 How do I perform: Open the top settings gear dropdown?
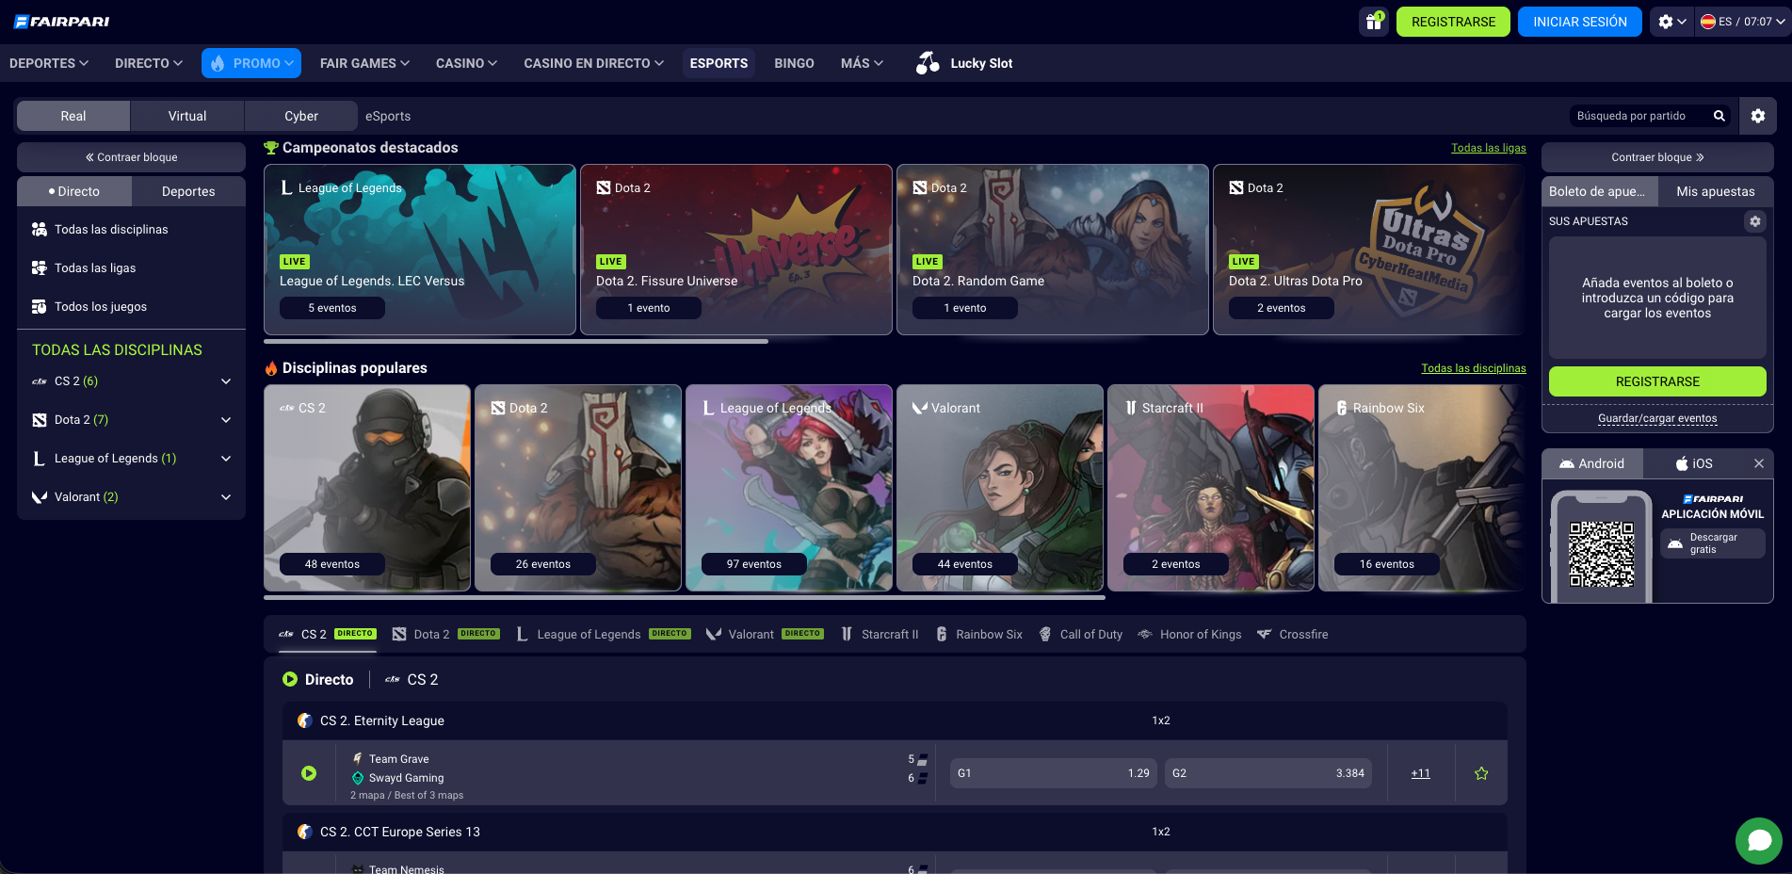click(x=1671, y=22)
